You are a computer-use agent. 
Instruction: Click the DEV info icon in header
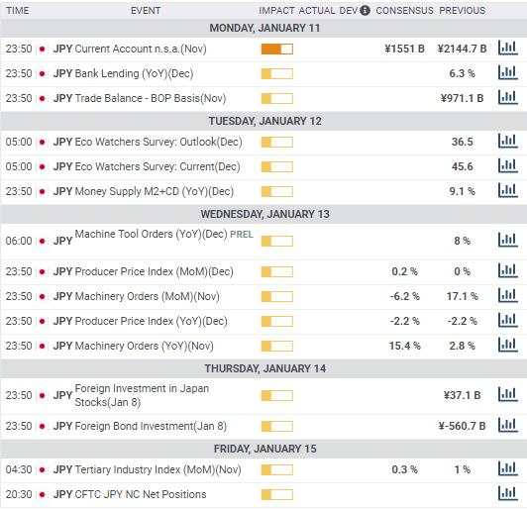(x=365, y=11)
